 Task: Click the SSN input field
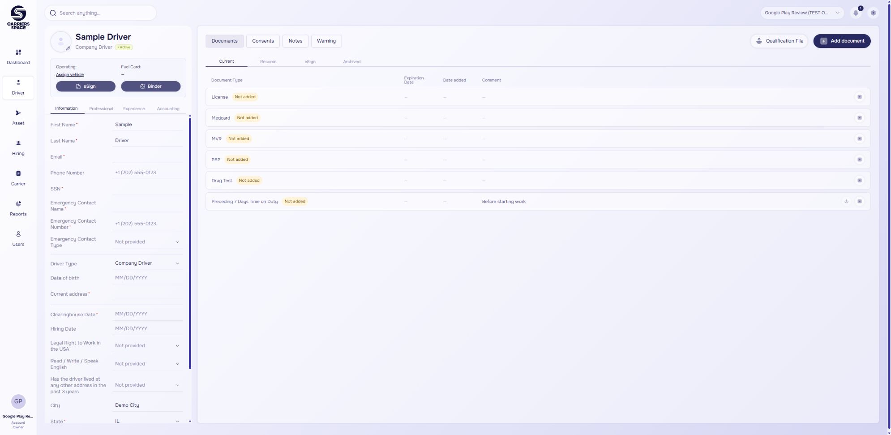pyautogui.click(x=147, y=189)
